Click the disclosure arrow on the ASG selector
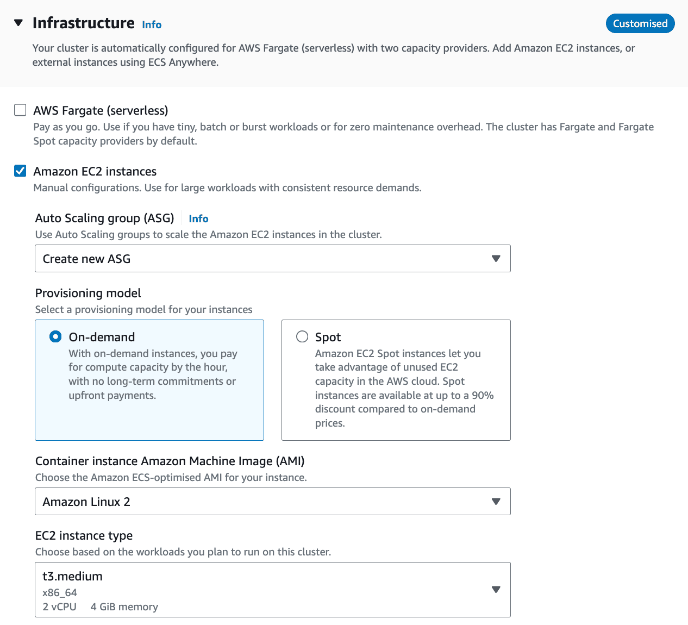 point(495,259)
